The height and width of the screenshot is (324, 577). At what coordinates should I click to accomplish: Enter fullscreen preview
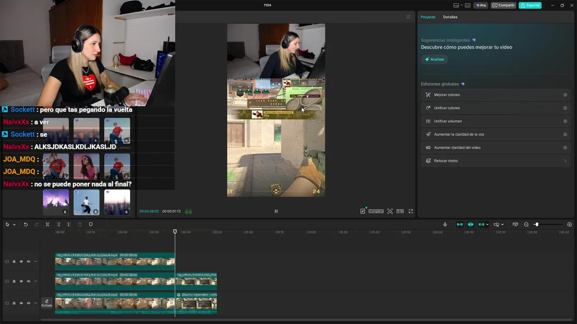tap(411, 211)
